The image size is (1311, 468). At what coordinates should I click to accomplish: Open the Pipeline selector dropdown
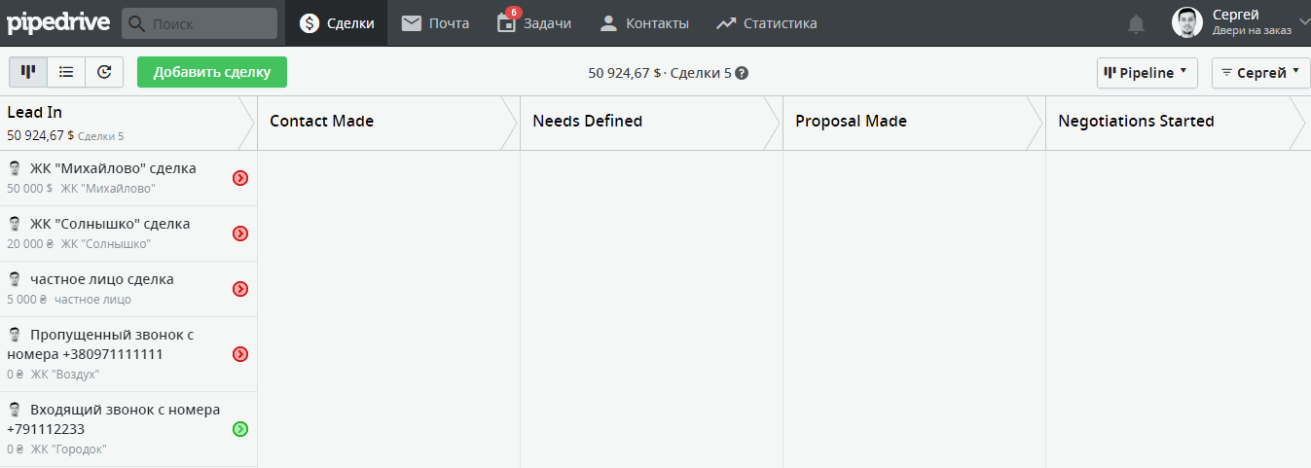point(1147,72)
